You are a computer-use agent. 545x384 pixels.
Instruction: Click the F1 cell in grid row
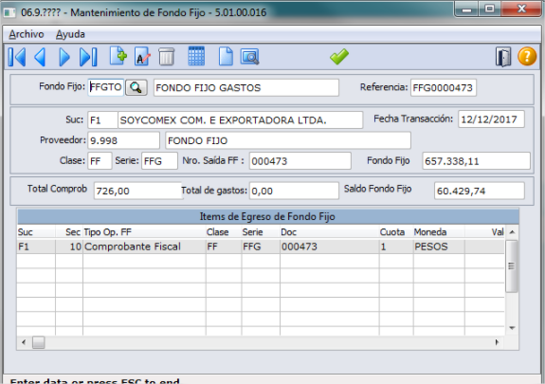click(x=36, y=247)
